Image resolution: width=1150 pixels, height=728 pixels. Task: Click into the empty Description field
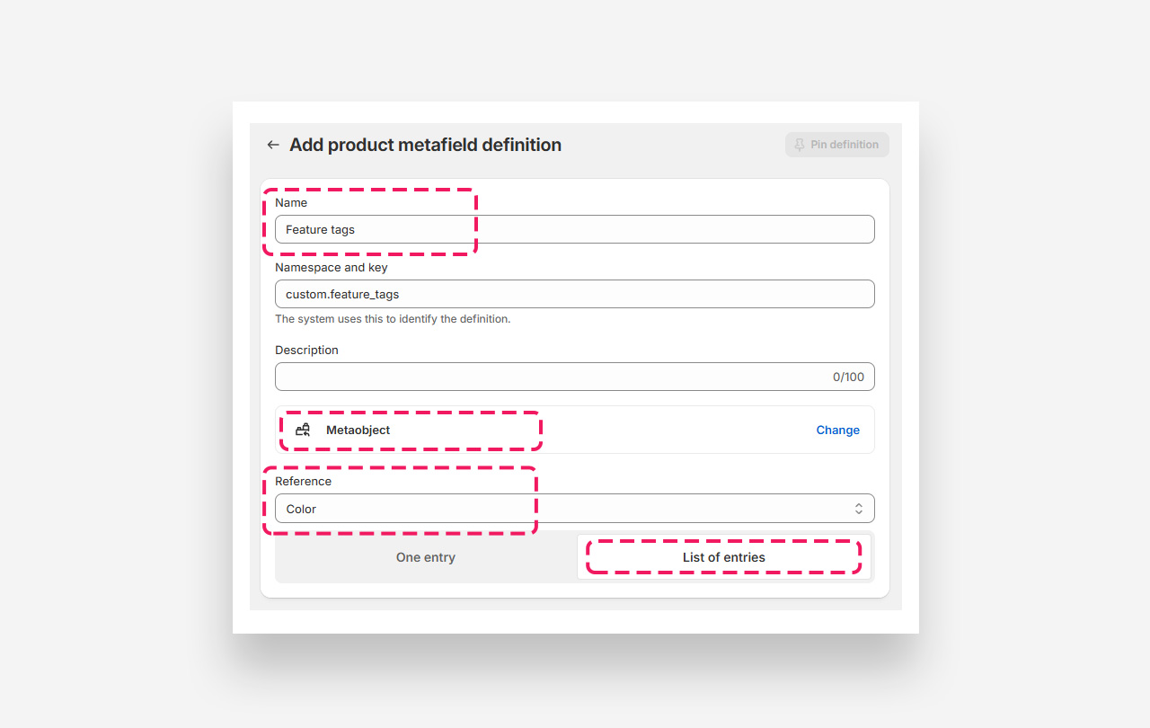pyautogui.click(x=548, y=377)
